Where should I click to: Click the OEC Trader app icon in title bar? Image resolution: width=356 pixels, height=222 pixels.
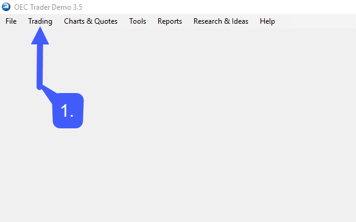(6, 7)
